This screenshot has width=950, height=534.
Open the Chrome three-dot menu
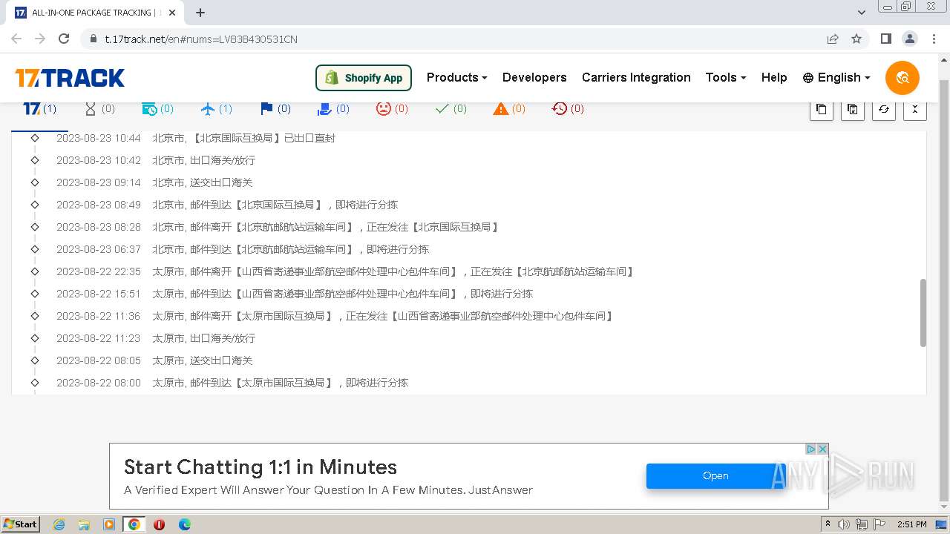tap(933, 39)
